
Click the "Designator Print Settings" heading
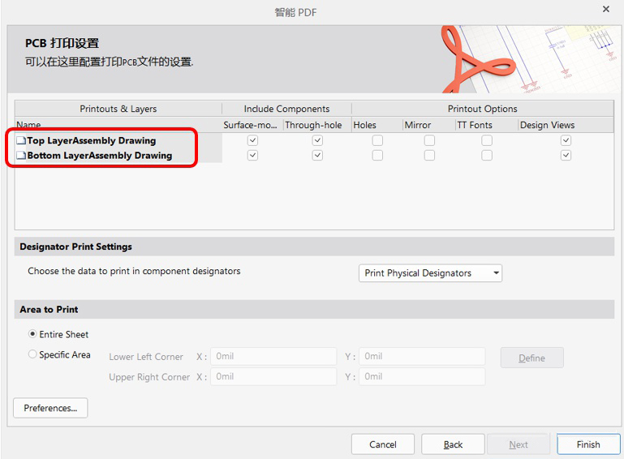click(x=75, y=247)
